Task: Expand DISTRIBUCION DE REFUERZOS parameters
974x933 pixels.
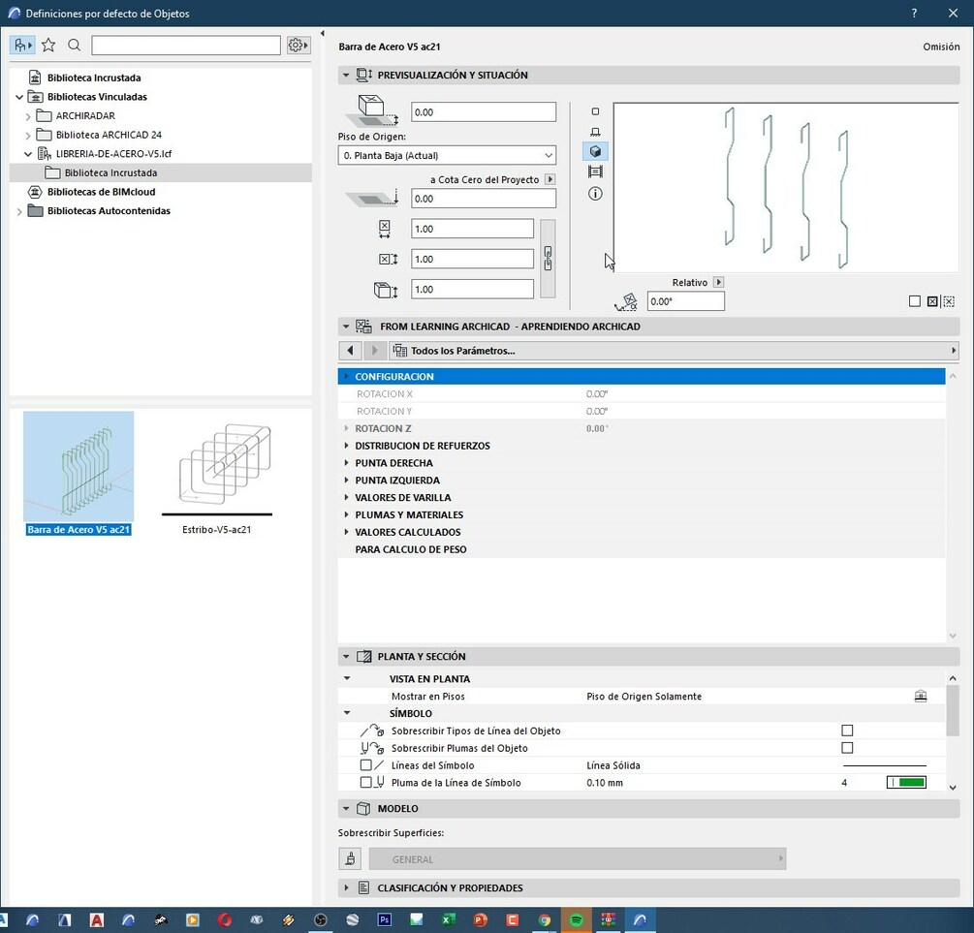Action: point(347,446)
